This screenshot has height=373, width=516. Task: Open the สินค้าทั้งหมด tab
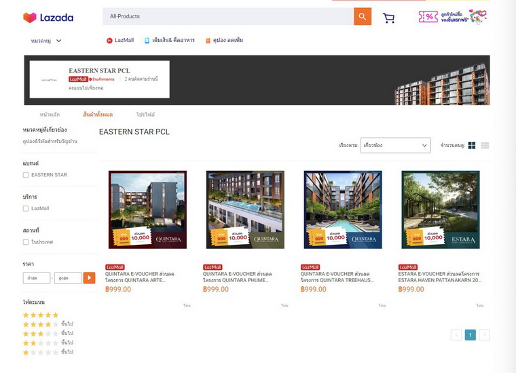[98, 115]
